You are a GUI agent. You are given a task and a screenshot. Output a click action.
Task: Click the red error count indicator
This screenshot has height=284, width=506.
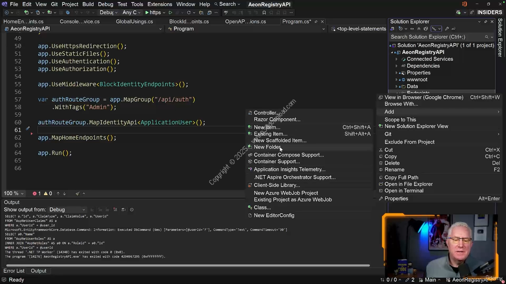[x=37, y=193]
